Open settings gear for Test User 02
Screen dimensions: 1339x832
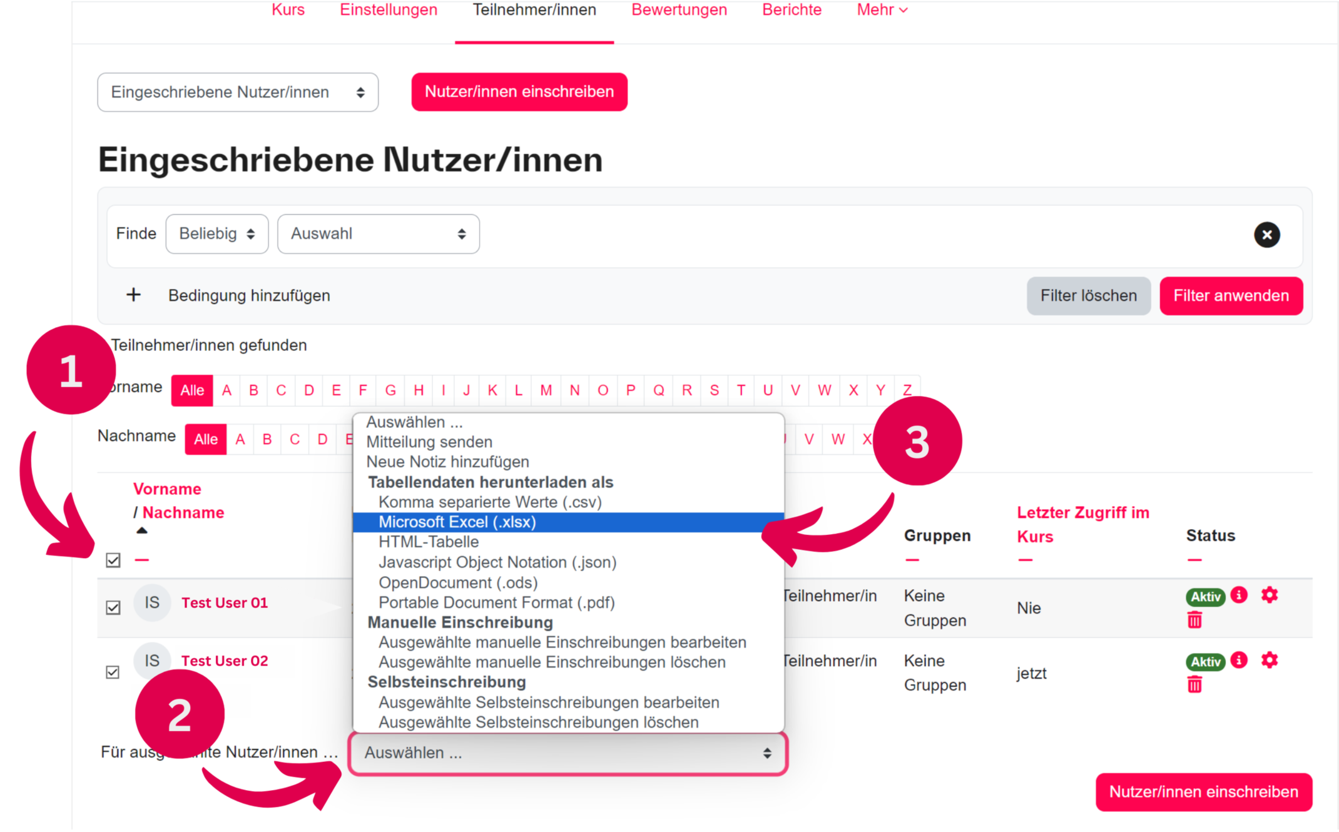(1270, 660)
